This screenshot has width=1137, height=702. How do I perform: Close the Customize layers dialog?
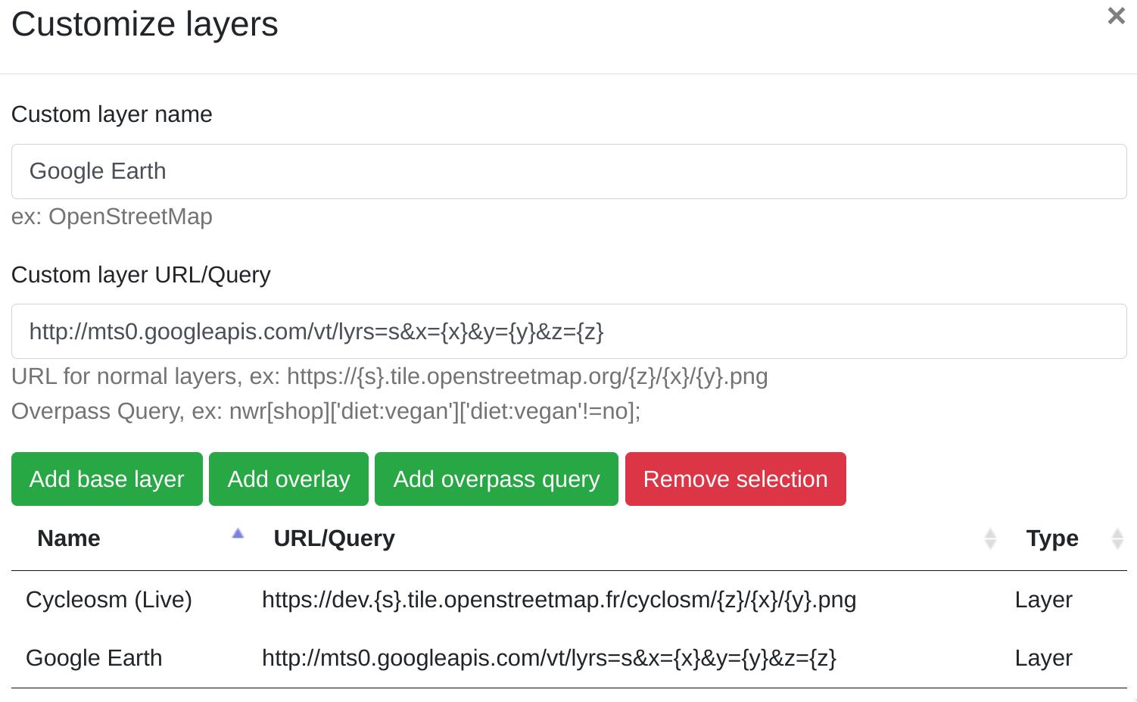1116,16
